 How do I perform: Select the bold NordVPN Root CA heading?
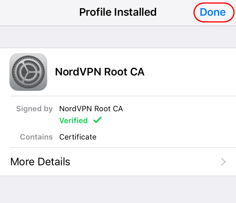click(x=99, y=72)
